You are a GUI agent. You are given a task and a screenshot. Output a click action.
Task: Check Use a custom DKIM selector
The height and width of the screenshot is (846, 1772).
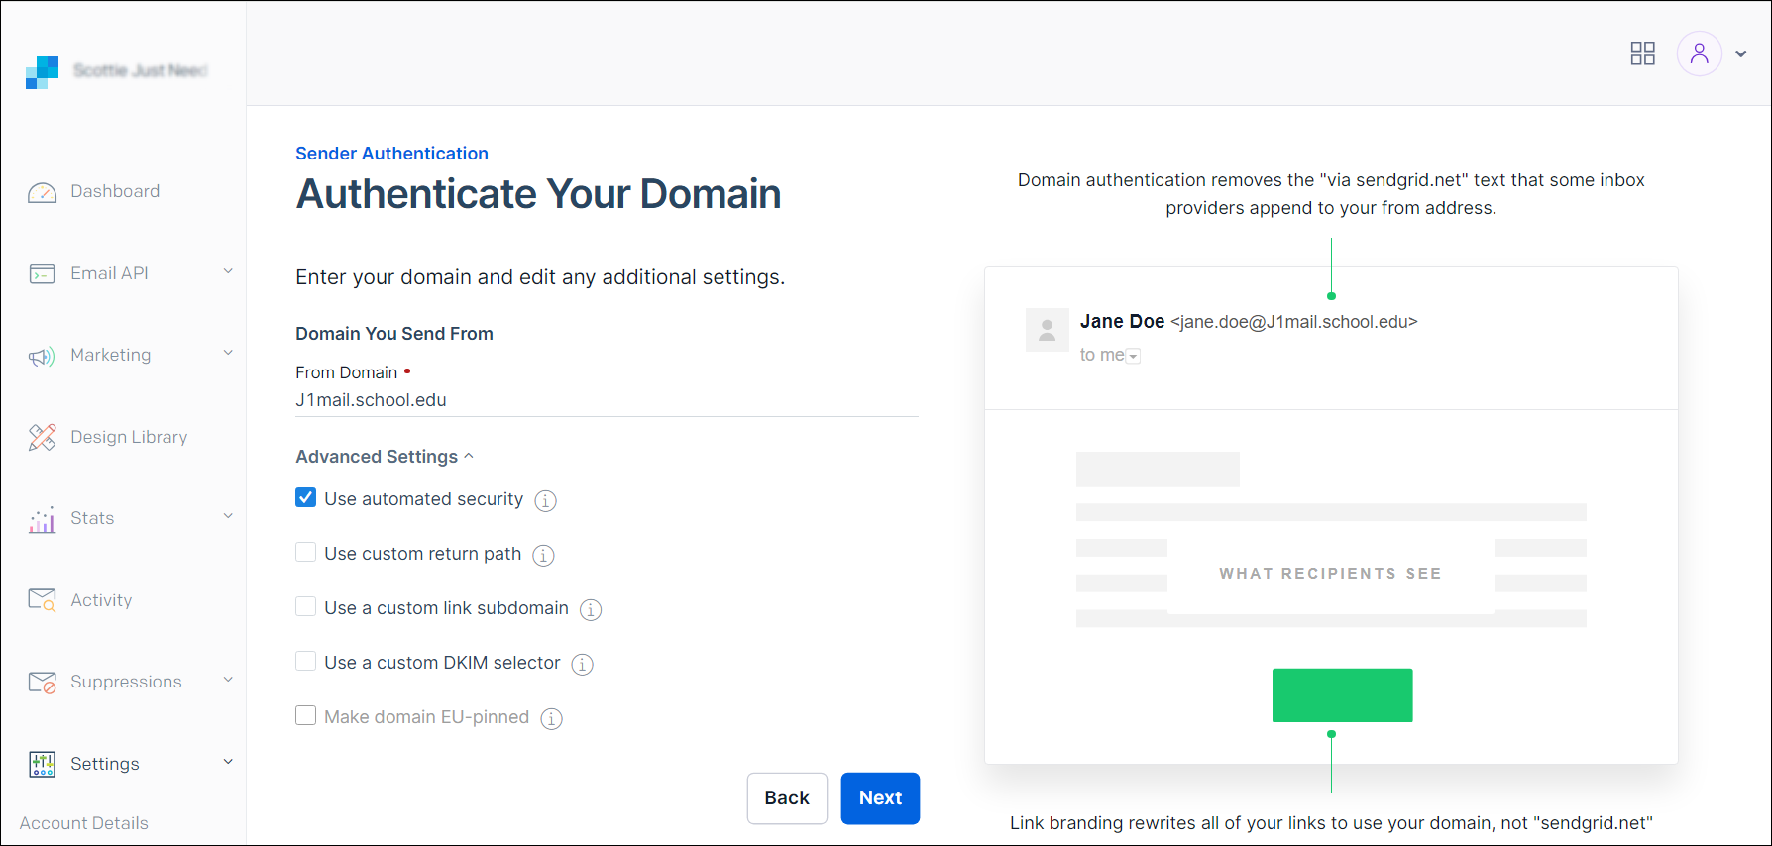pyautogui.click(x=306, y=662)
